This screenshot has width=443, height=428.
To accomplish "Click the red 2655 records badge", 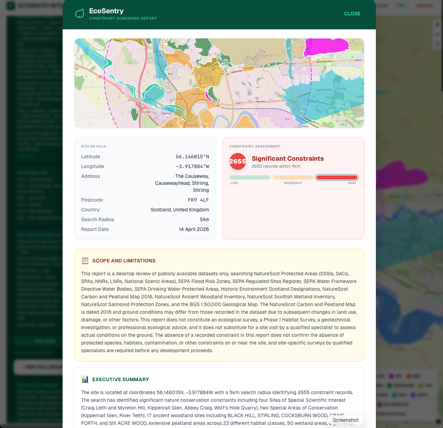I will coord(238,161).
